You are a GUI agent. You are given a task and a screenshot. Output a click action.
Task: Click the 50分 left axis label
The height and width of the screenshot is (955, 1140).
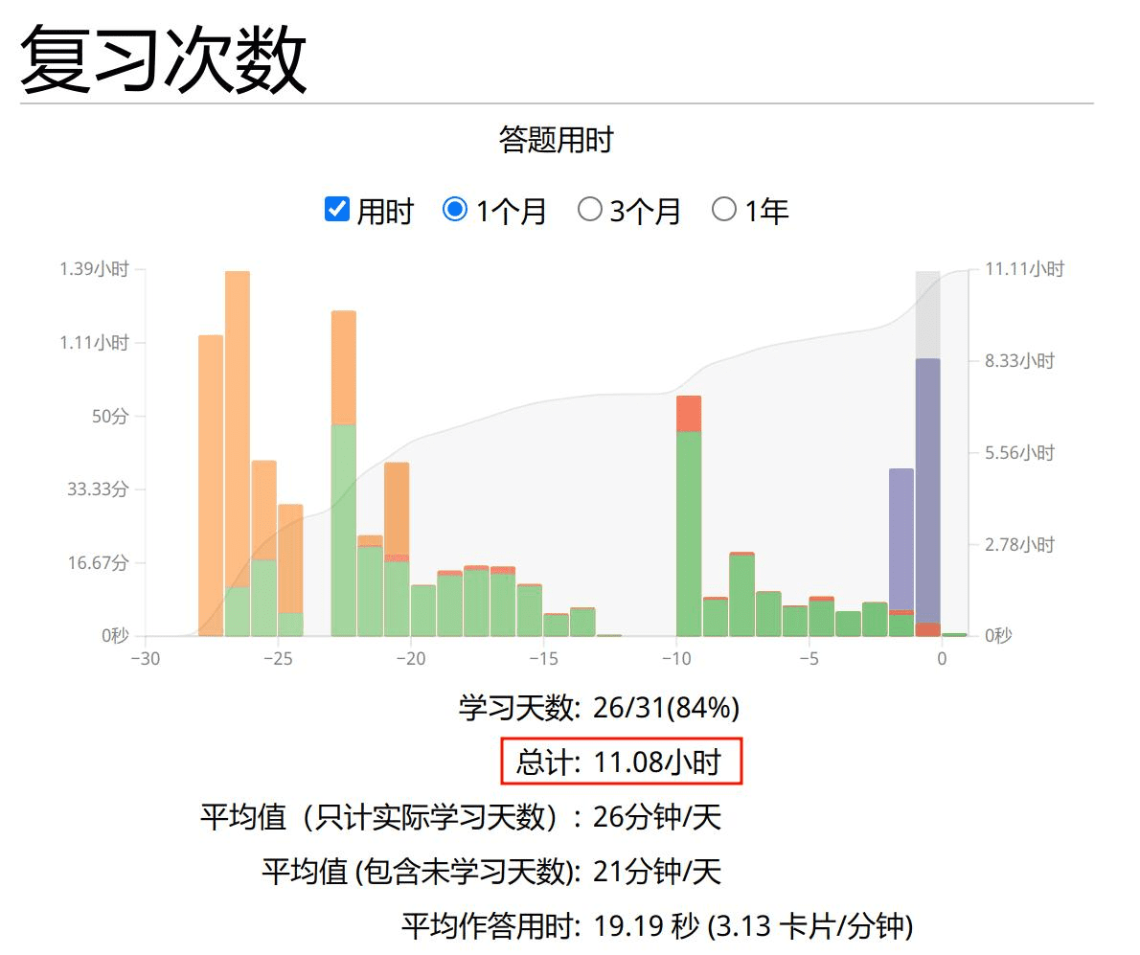pos(110,416)
